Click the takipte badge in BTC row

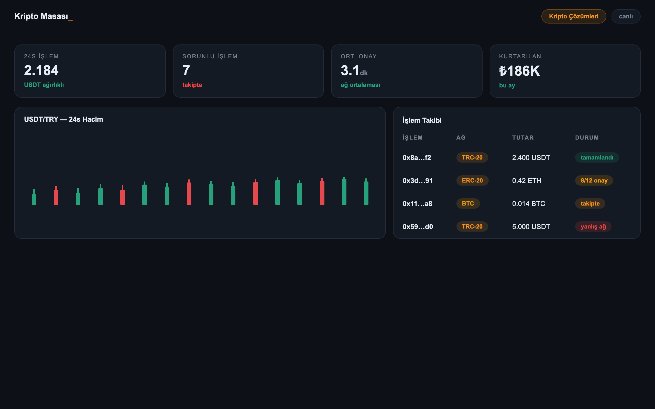590,203
